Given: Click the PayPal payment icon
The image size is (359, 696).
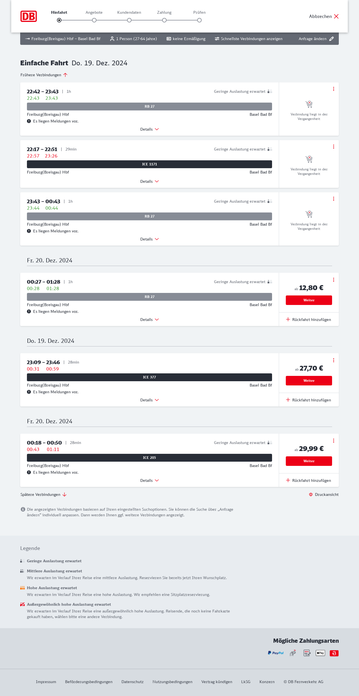Looking at the screenshot, I should [276, 653].
